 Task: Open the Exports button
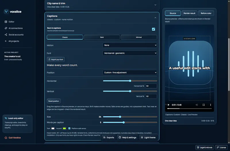point(109,137)
